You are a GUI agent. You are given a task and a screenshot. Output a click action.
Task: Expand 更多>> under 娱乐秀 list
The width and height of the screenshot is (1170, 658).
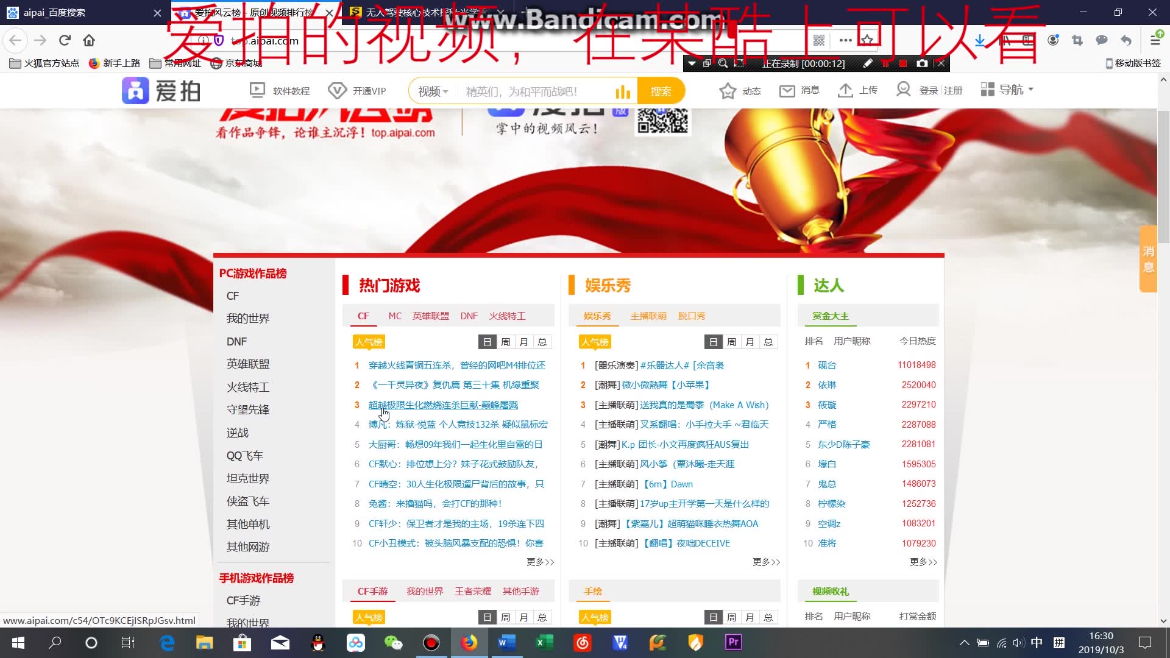(767, 562)
